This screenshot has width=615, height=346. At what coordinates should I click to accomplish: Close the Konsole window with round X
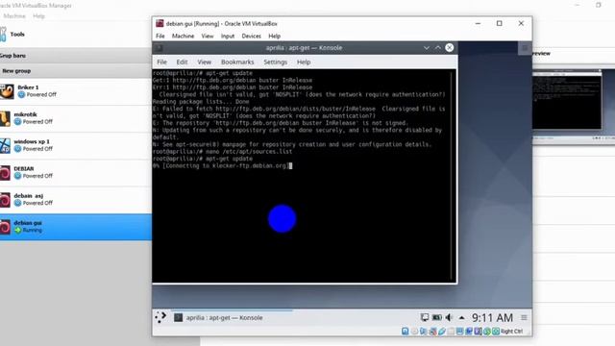tap(450, 48)
